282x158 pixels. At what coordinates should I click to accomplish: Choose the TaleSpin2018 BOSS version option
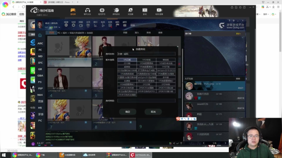click(x=166, y=70)
